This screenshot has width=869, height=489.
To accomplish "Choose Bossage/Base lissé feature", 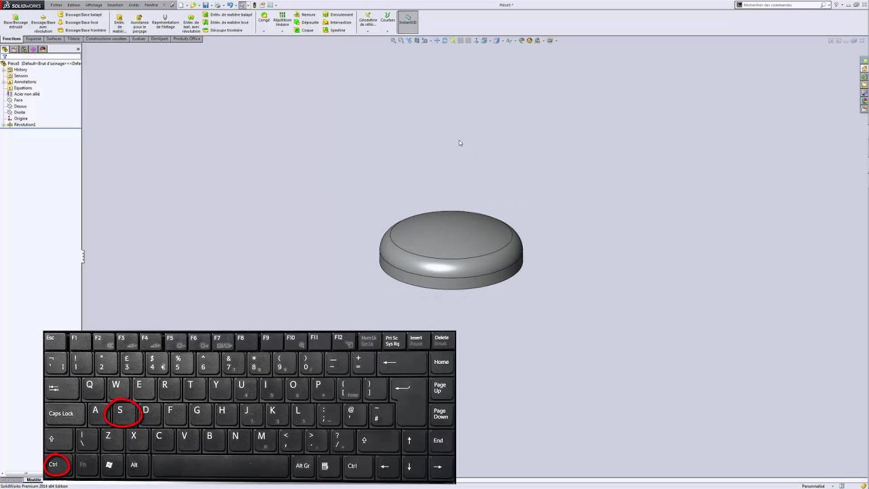I will coord(78,22).
